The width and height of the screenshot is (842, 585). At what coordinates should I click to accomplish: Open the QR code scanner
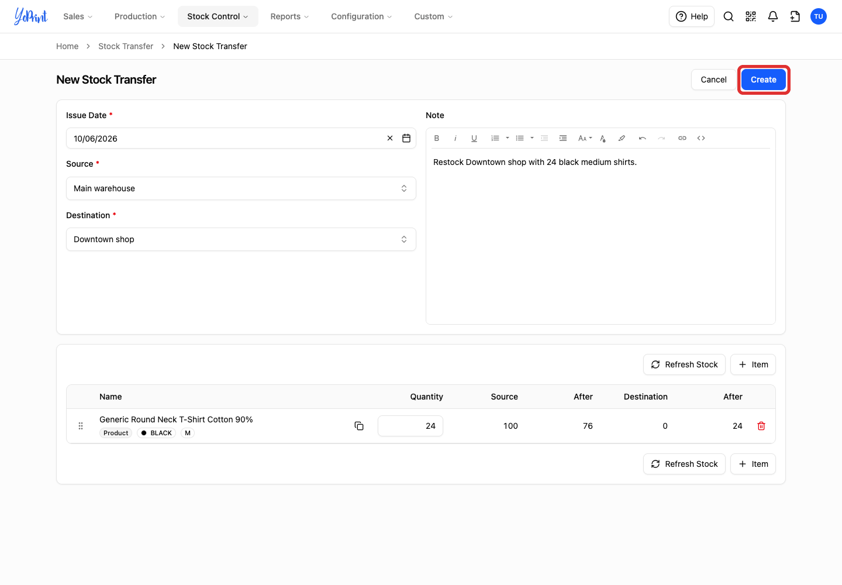(751, 16)
